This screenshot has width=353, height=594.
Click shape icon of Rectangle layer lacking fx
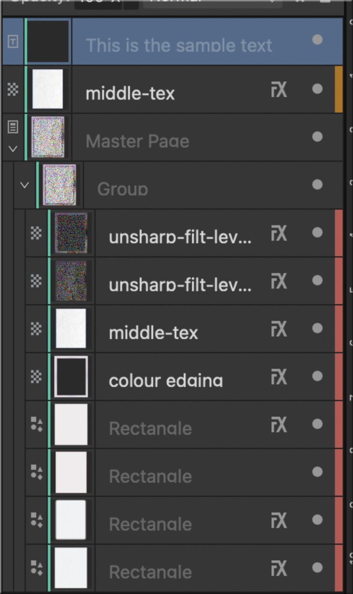(x=36, y=472)
